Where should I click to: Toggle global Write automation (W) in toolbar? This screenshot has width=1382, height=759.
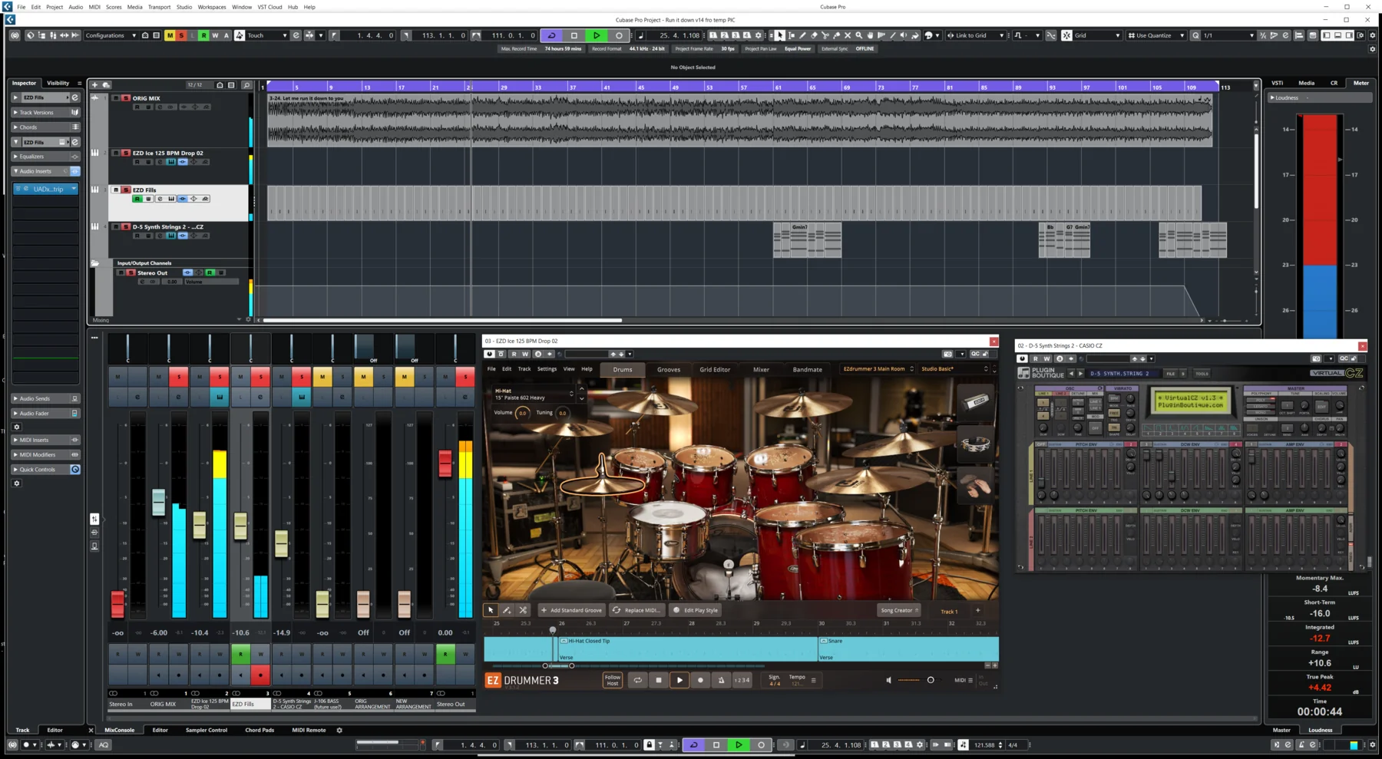pos(215,35)
